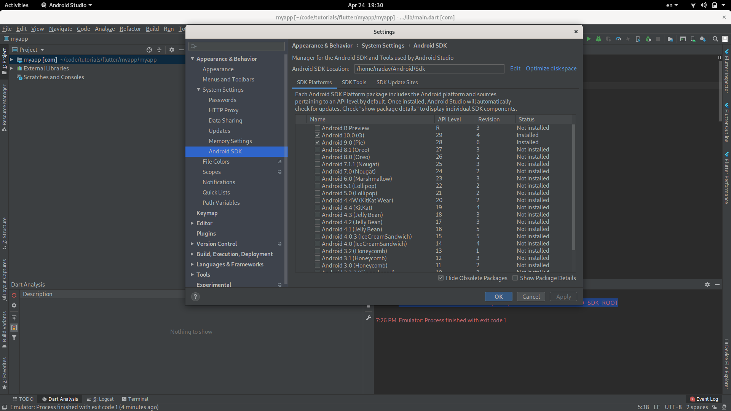
Task: Open Activities overview in top bar
Action: (x=16, y=5)
